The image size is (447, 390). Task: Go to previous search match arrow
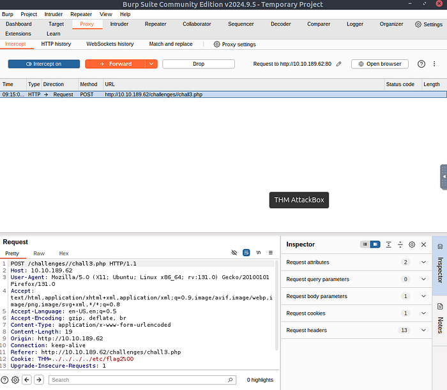point(27,380)
